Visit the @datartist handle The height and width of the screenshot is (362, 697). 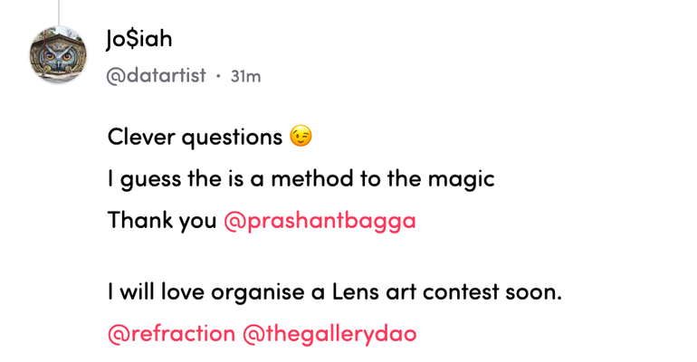click(156, 76)
